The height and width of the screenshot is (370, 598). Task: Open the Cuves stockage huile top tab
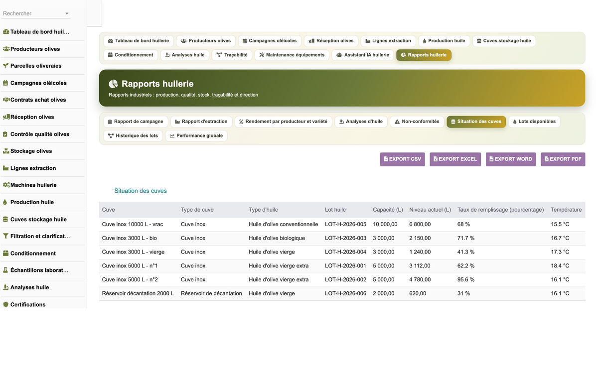coord(504,41)
